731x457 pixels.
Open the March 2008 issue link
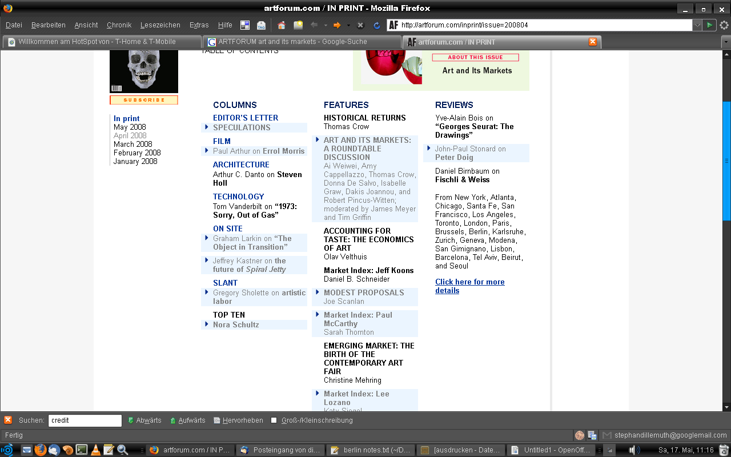tap(132, 144)
